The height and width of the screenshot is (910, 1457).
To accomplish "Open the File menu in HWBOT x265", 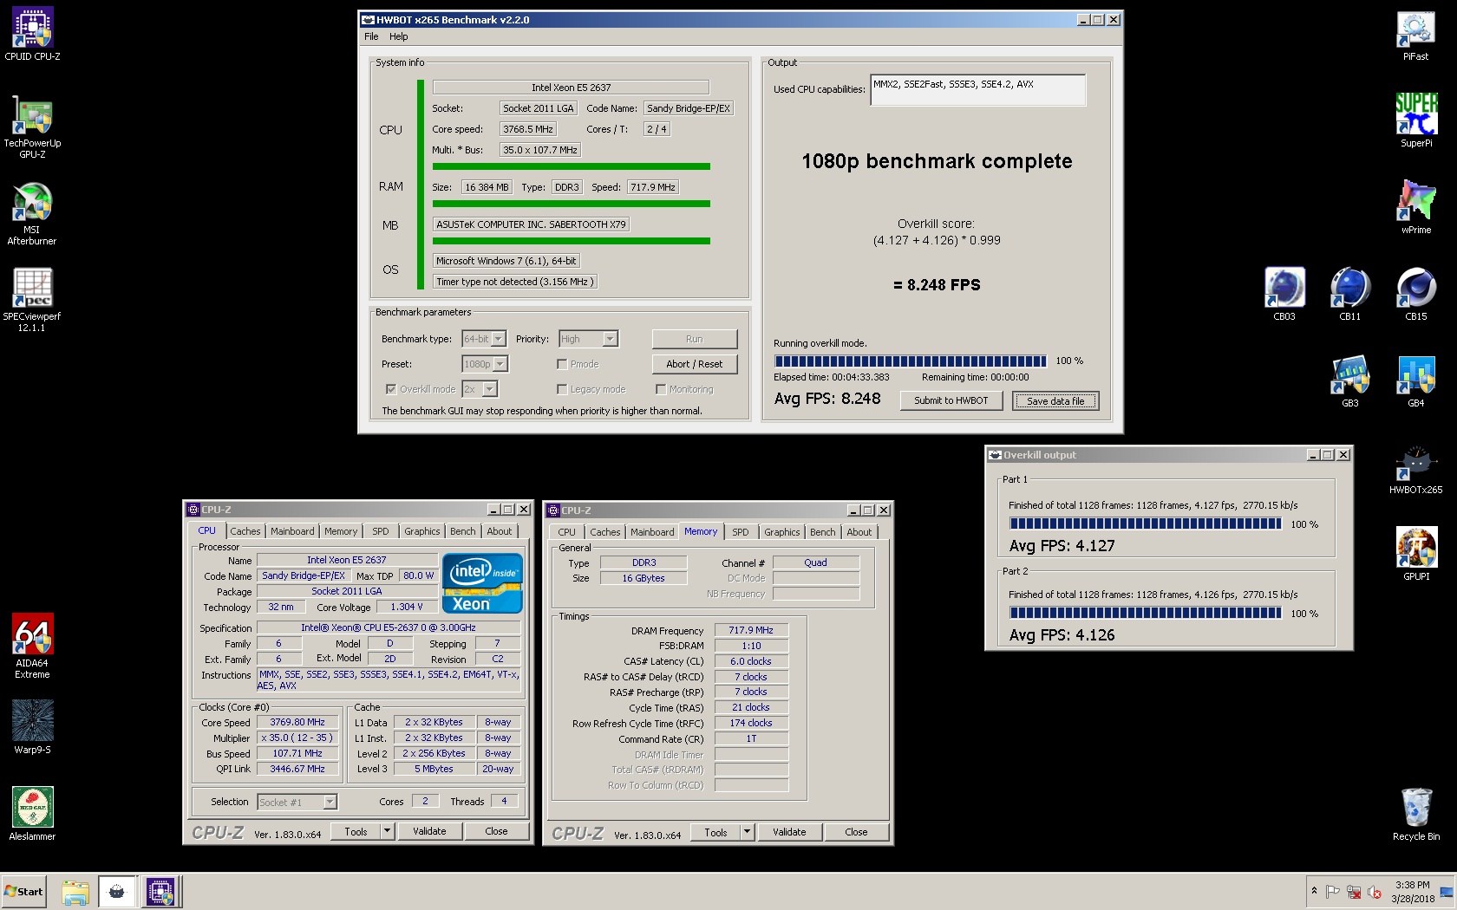I will (x=371, y=36).
